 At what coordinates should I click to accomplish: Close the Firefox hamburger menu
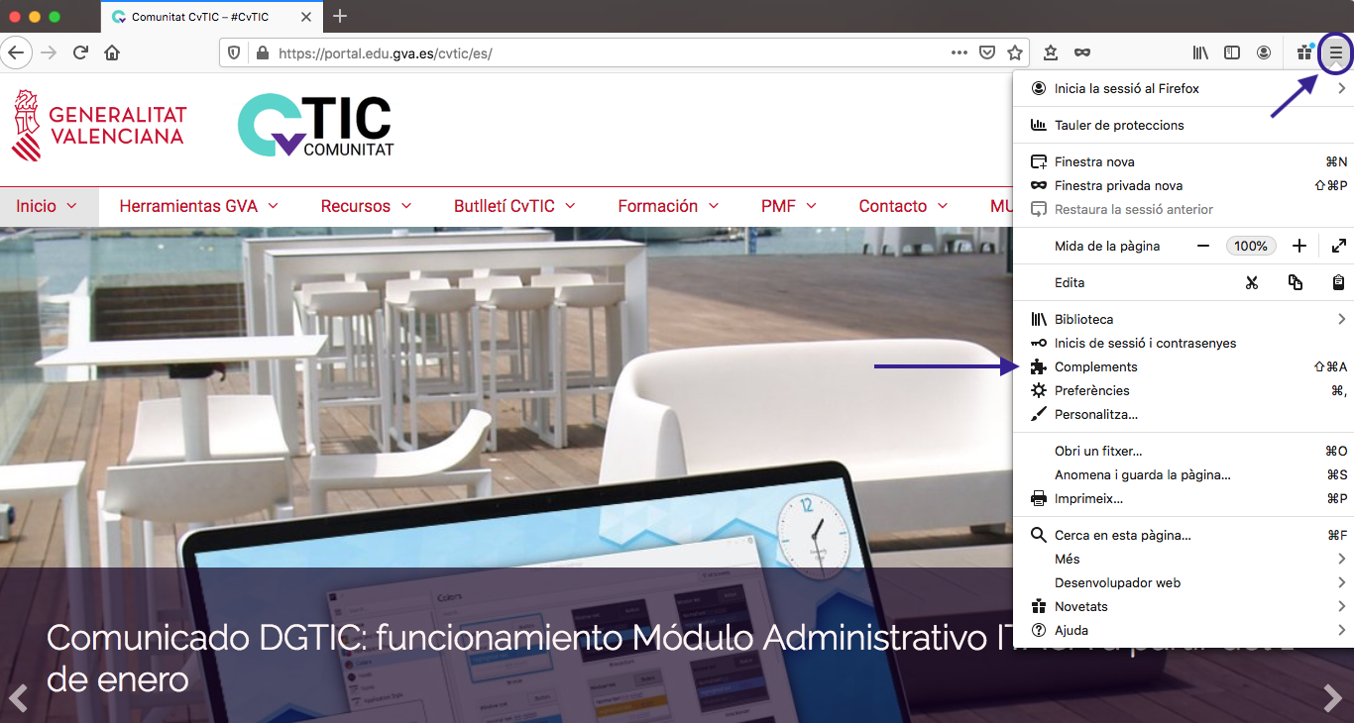click(x=1336, y=52)
